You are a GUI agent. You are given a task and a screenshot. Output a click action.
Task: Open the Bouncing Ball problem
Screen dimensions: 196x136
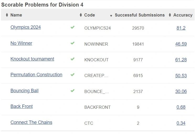24,91
